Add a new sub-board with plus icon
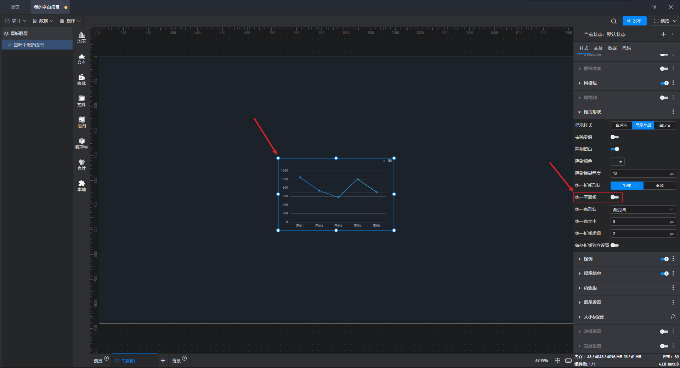The height and width of the screenshot is (368, 680). tap(163, 361)
